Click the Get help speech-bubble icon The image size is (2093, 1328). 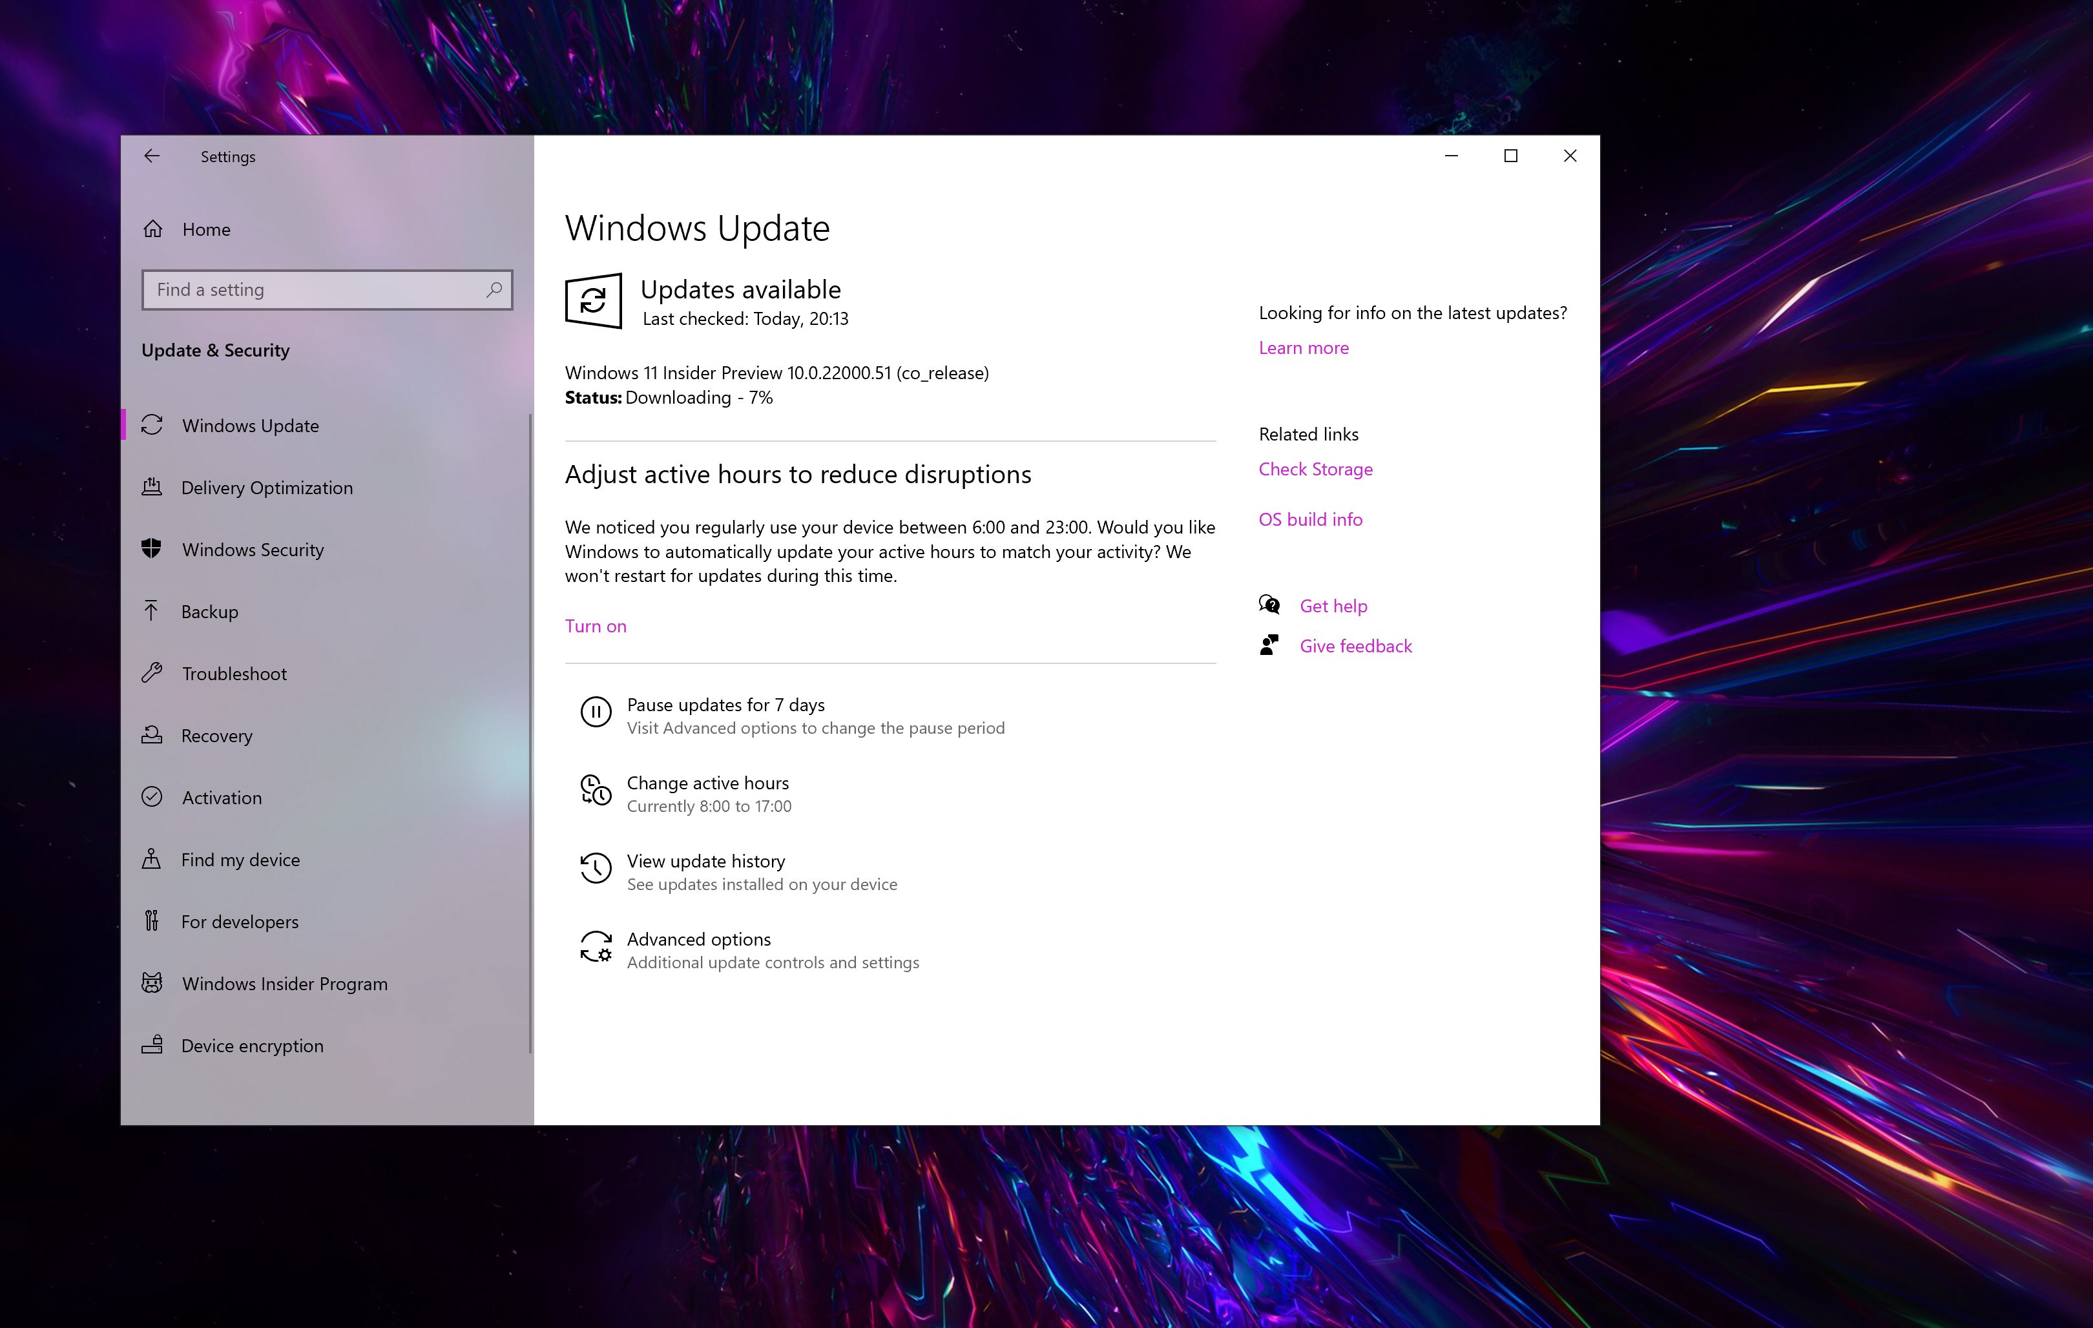(x=1270, y=605)
